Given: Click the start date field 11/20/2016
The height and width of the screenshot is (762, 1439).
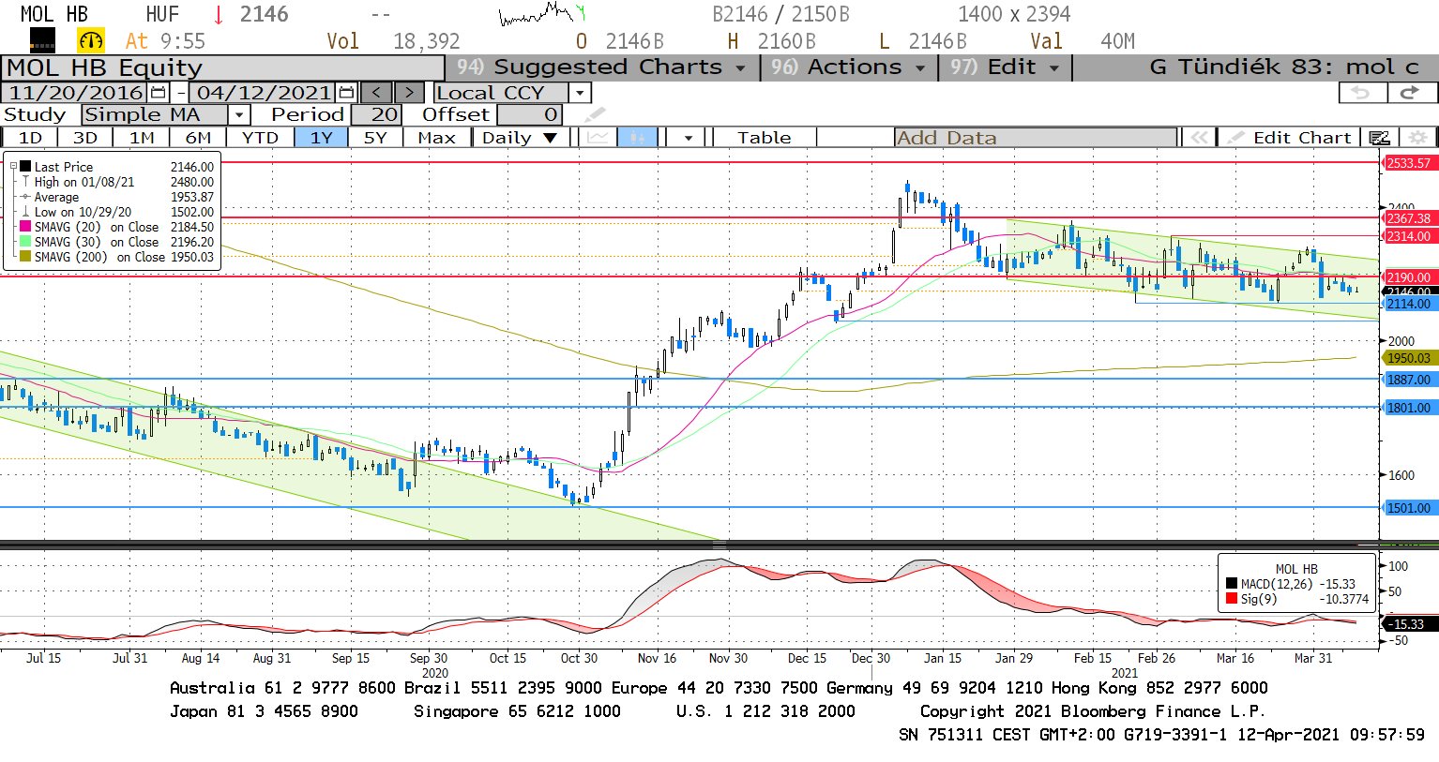Looking at the screenshot, I should 76,93.
